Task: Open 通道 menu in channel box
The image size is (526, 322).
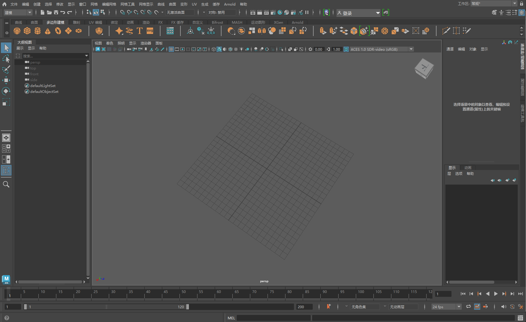Action: click(450, 49)
